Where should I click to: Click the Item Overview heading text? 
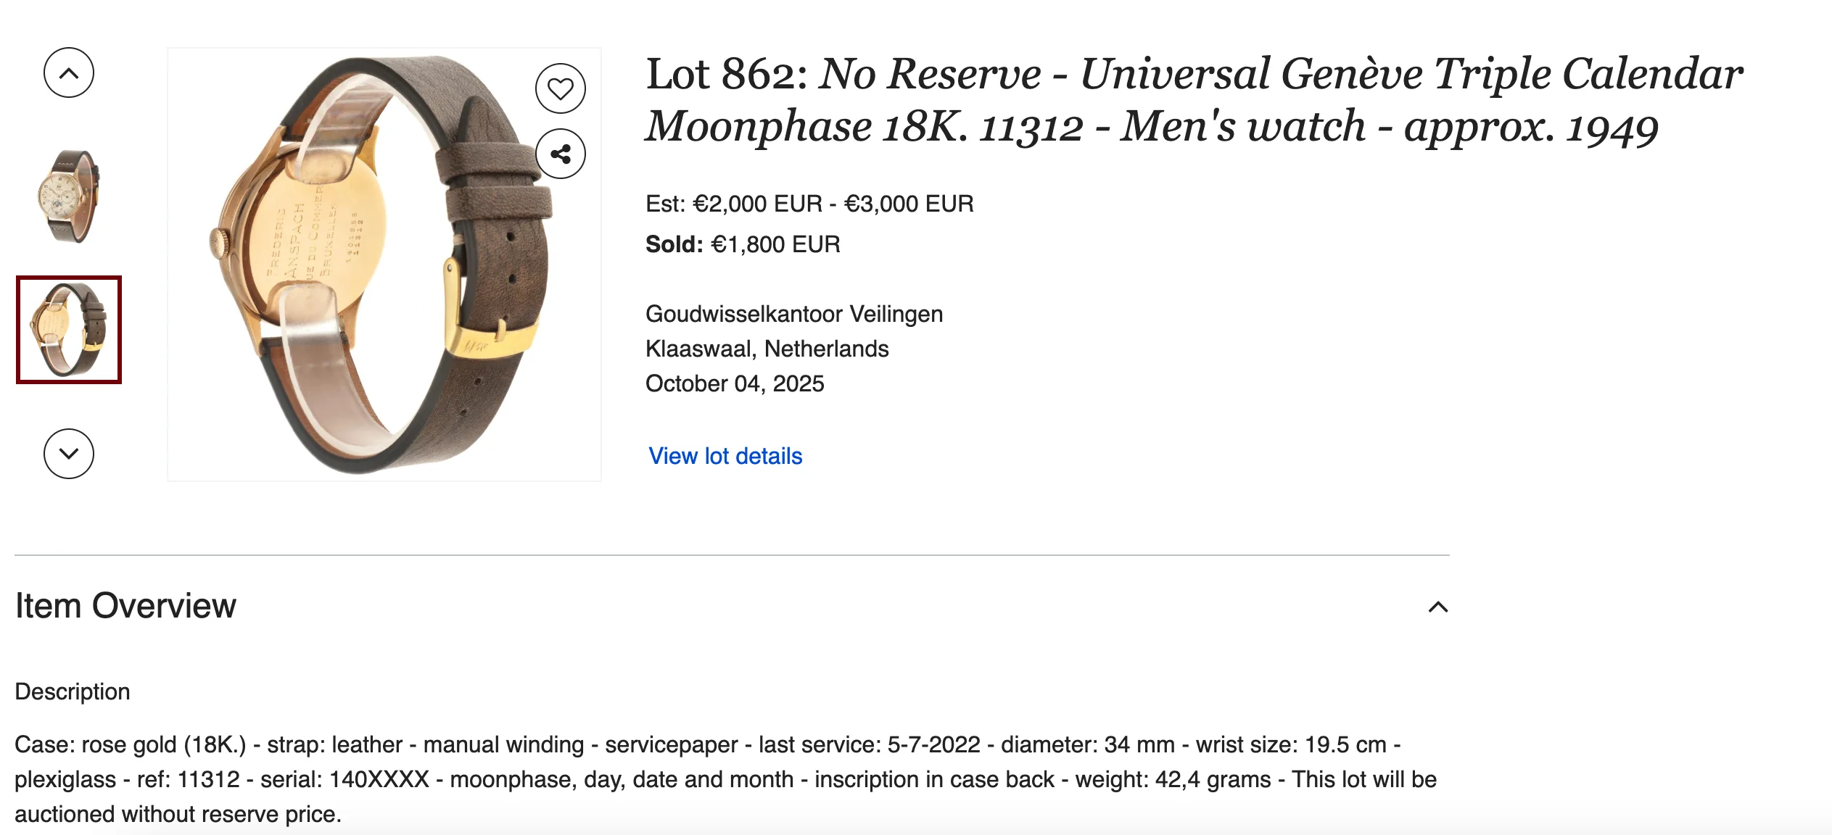125,606
